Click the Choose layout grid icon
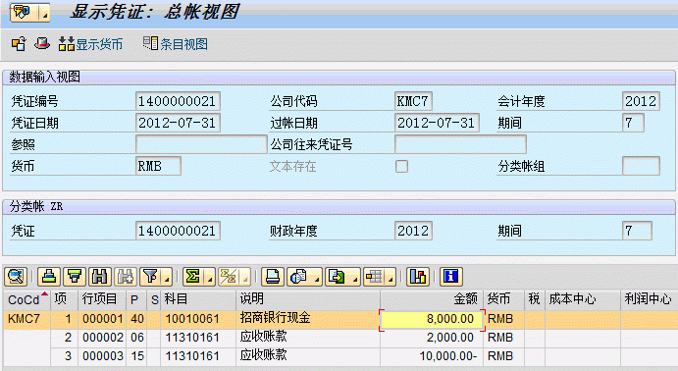This screenshot has width=678, height=371. pyautogui.click(x=375, y=277)
